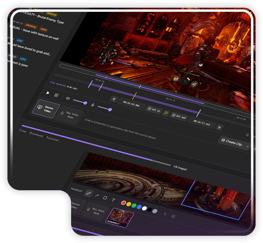Viewport: 263px width, 243px height.
Task: Click Rec. Voice Note next to Source Video
Action: (x=70, y=115)
